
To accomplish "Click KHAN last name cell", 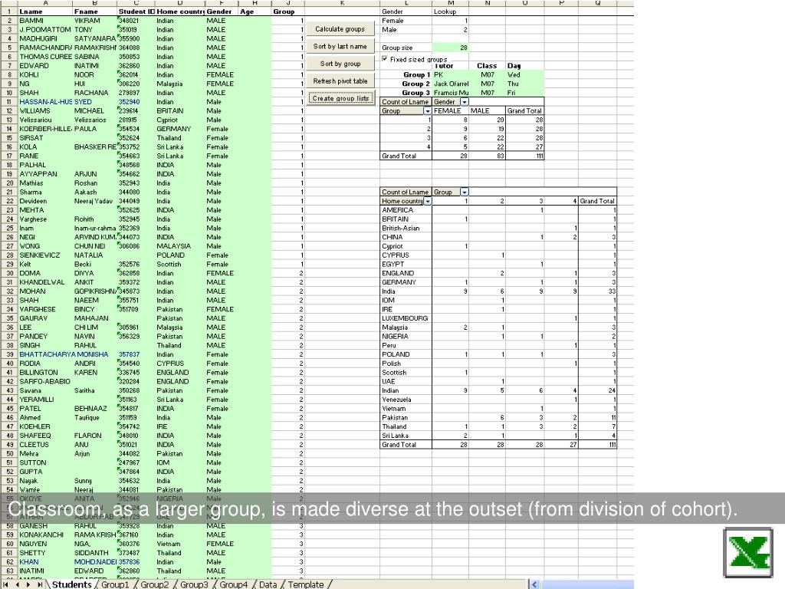I will coord(45,561).
